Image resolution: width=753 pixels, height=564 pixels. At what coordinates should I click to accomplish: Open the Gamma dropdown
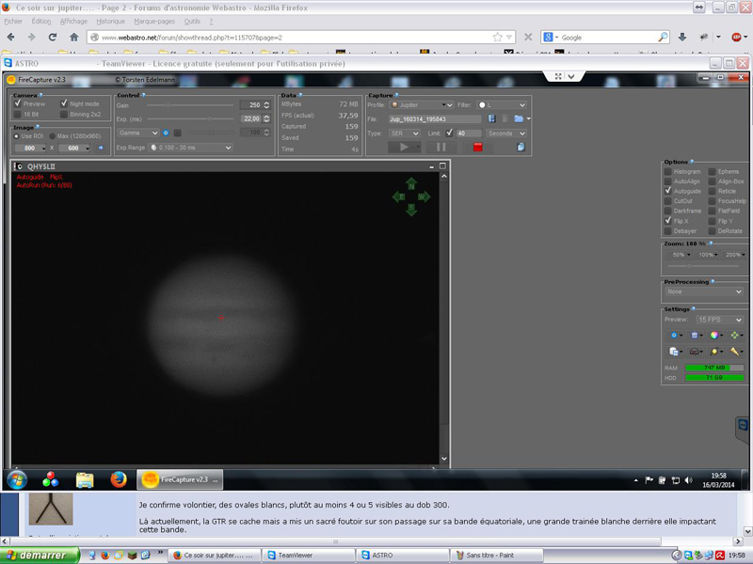(x=138, y=133)
